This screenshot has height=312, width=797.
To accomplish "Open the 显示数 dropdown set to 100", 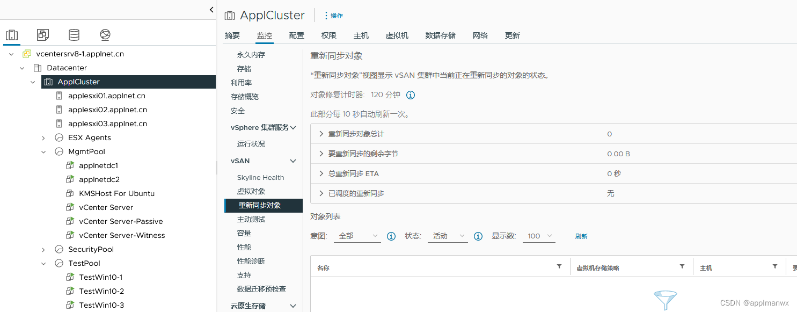I will (x=539, y=236).
